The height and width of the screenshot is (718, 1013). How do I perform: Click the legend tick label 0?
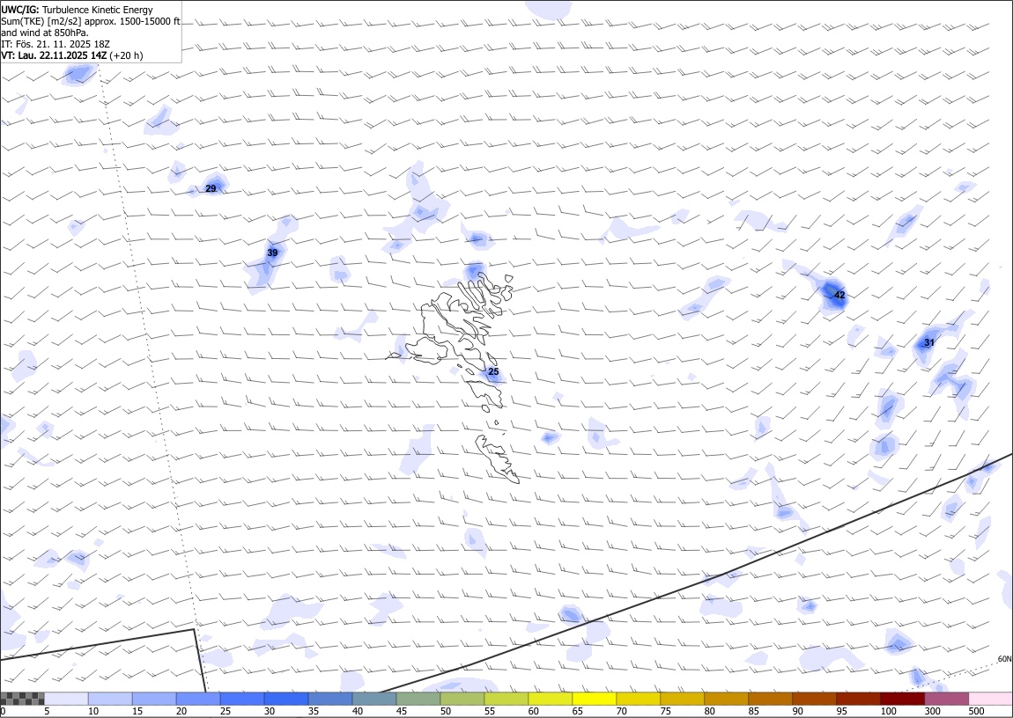4,711
